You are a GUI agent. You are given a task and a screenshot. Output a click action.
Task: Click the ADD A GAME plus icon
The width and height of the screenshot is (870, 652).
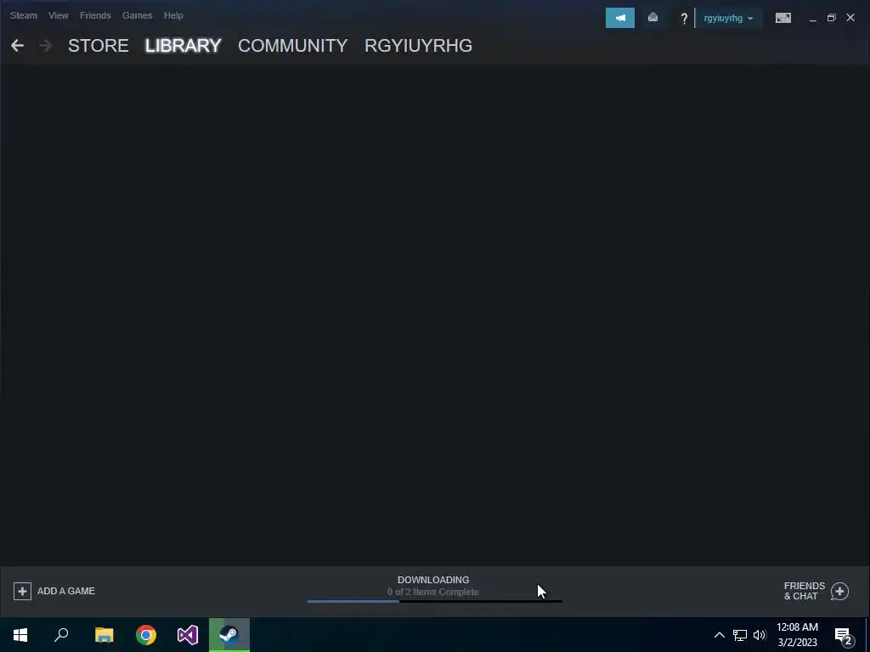point(22,591)
